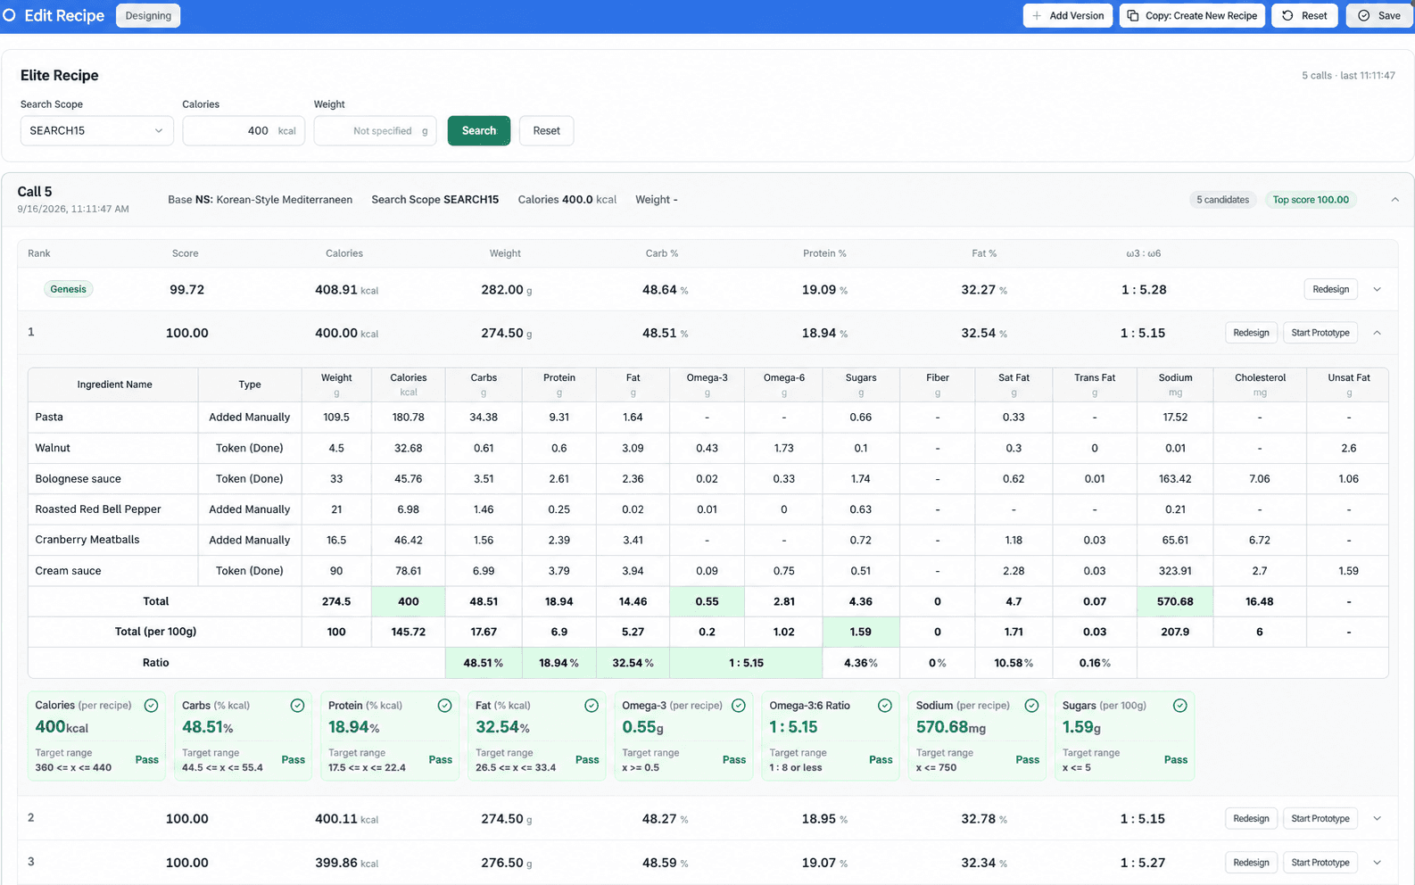Click the check icon on the Fat card

[x=592, y=706]
